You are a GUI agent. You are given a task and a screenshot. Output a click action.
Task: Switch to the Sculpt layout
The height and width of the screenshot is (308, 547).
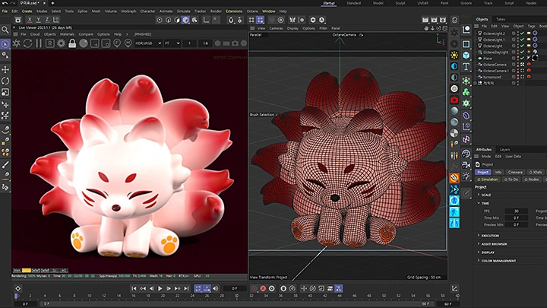tap(400, 3)
